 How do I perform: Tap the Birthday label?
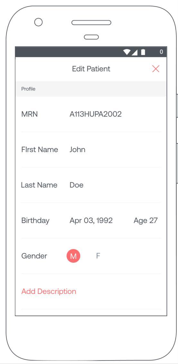35,221
